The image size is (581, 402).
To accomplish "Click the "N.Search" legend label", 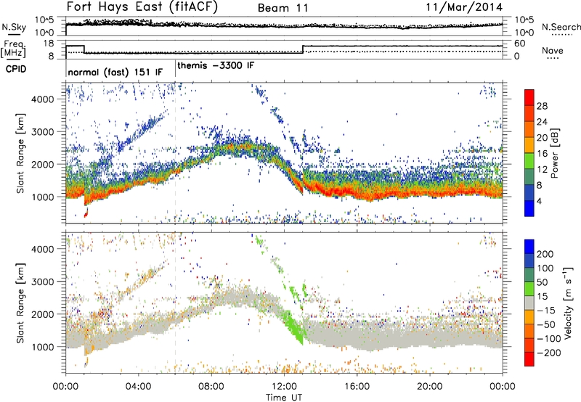I will 561,27.
